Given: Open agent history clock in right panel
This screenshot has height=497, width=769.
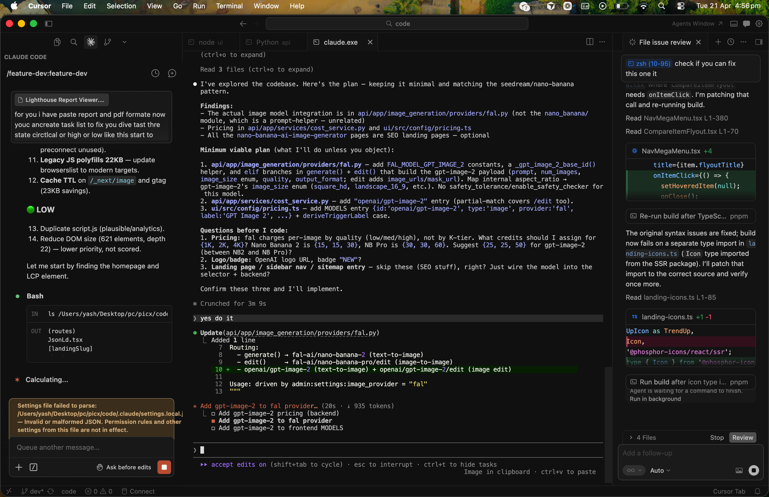Looking at the screenshot, I should [731, 42].
